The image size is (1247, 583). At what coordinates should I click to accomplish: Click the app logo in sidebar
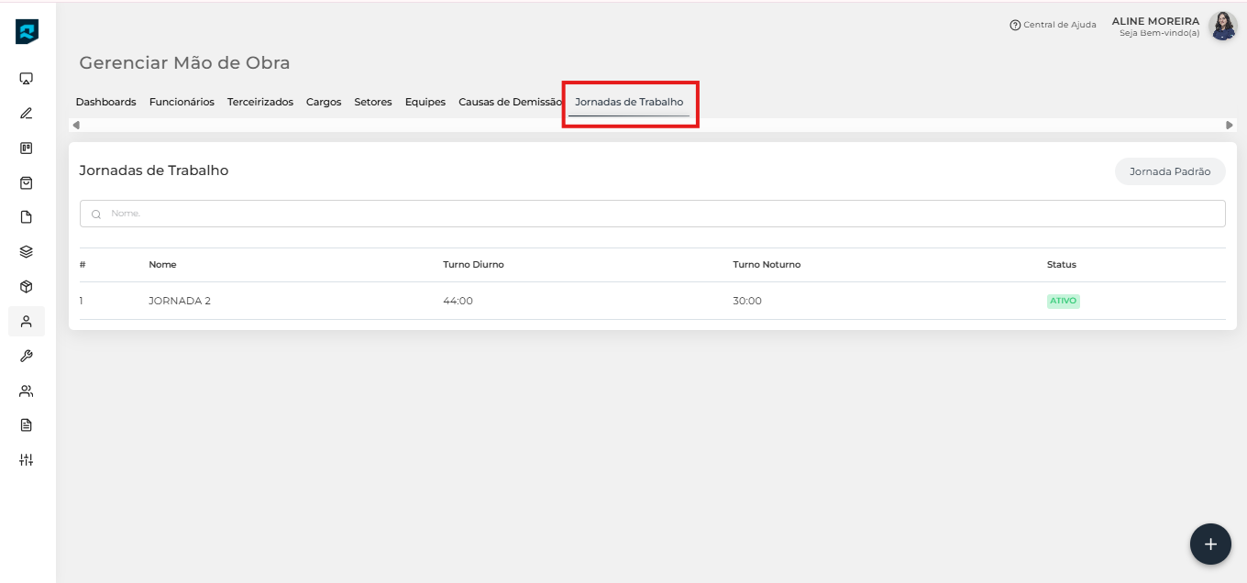[27, 32]
